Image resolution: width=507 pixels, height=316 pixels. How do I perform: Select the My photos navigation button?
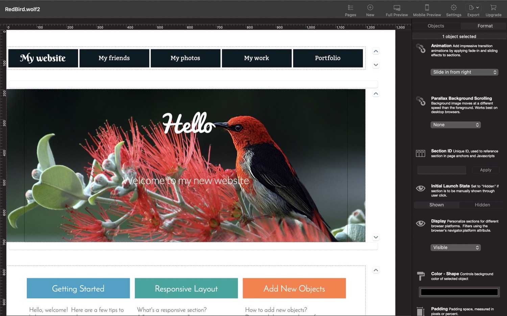[x=186, y=58]
